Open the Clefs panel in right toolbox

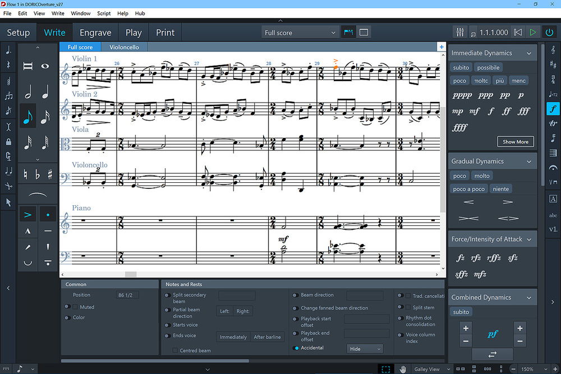click(x=553, y=50)
